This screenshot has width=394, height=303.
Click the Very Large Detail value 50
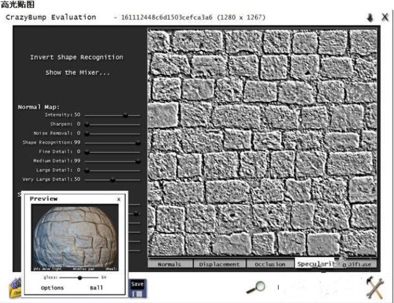point(77,179)
